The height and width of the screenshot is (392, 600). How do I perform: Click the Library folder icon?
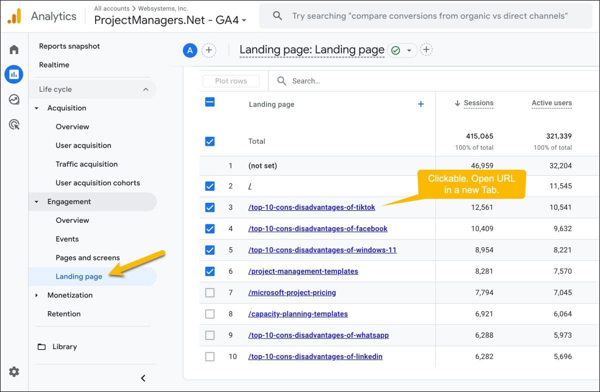coord(42,347)
